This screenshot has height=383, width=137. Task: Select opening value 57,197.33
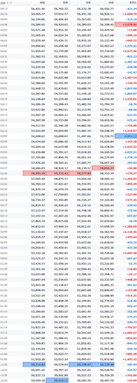pos(38,216)
